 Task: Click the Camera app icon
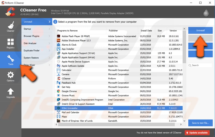point(59,74)
